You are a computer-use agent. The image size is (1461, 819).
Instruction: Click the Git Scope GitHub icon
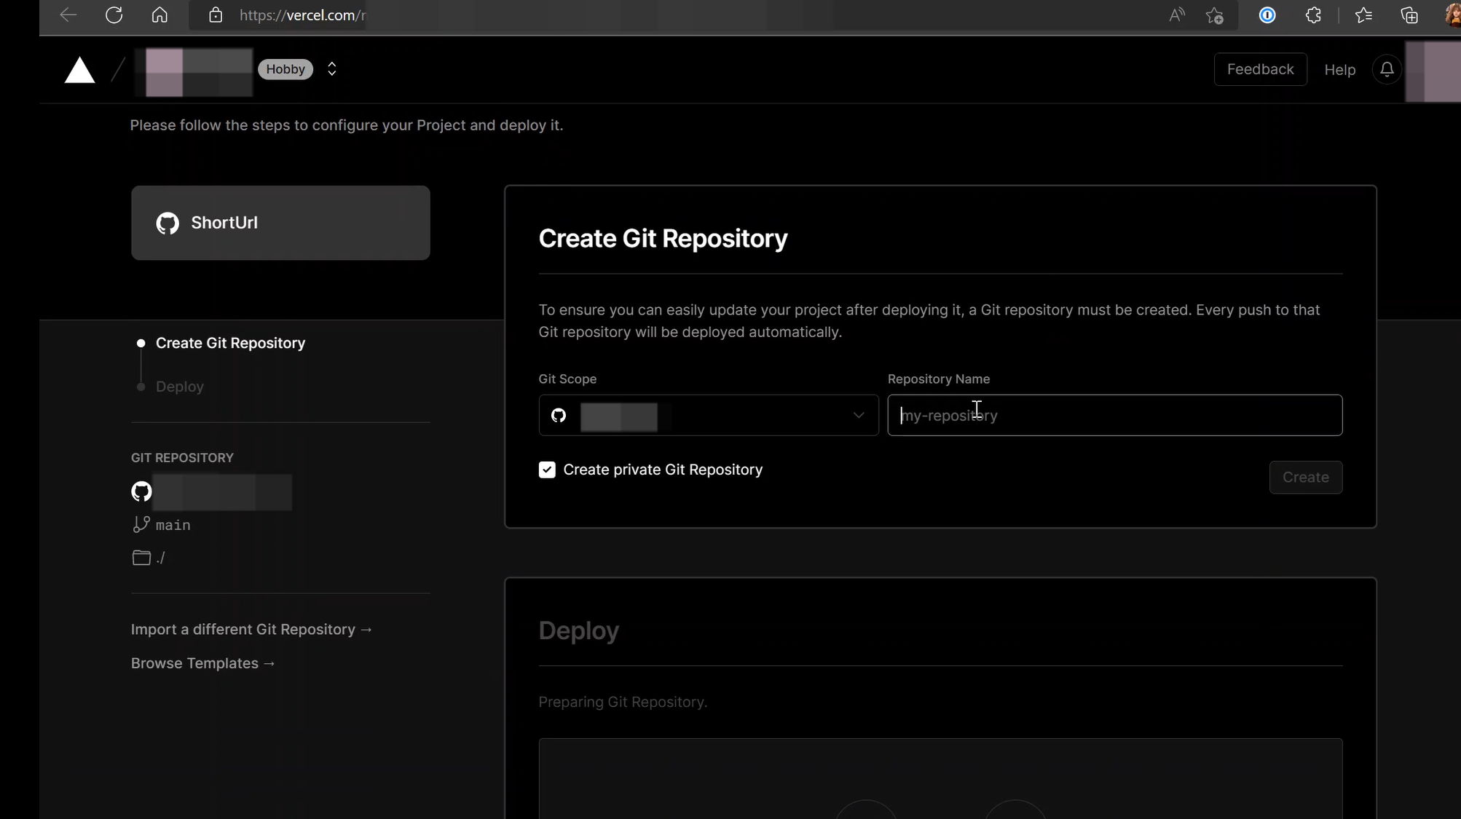pyautogui.click(x=559, y=415)
